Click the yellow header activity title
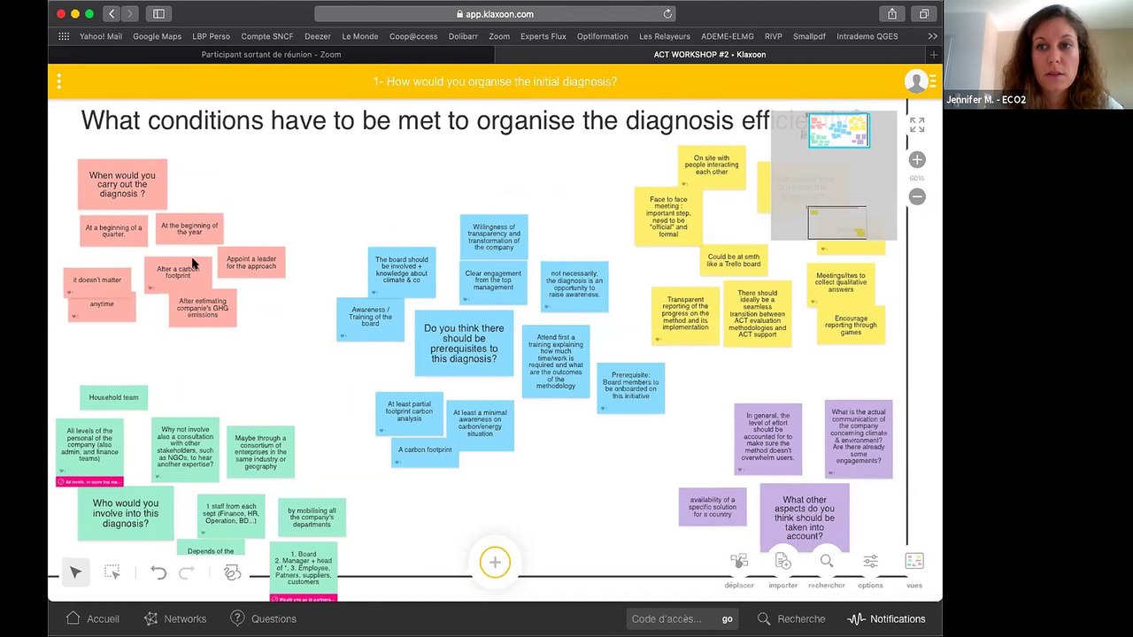 click(x=495, y=81)
